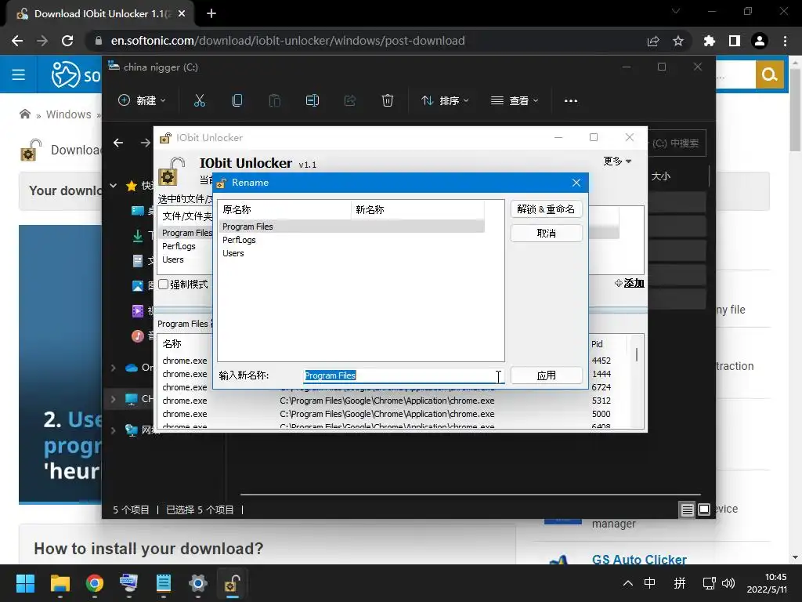
Task: Click 添加 add button in IObit Unlocker
Action: [630, 283]
